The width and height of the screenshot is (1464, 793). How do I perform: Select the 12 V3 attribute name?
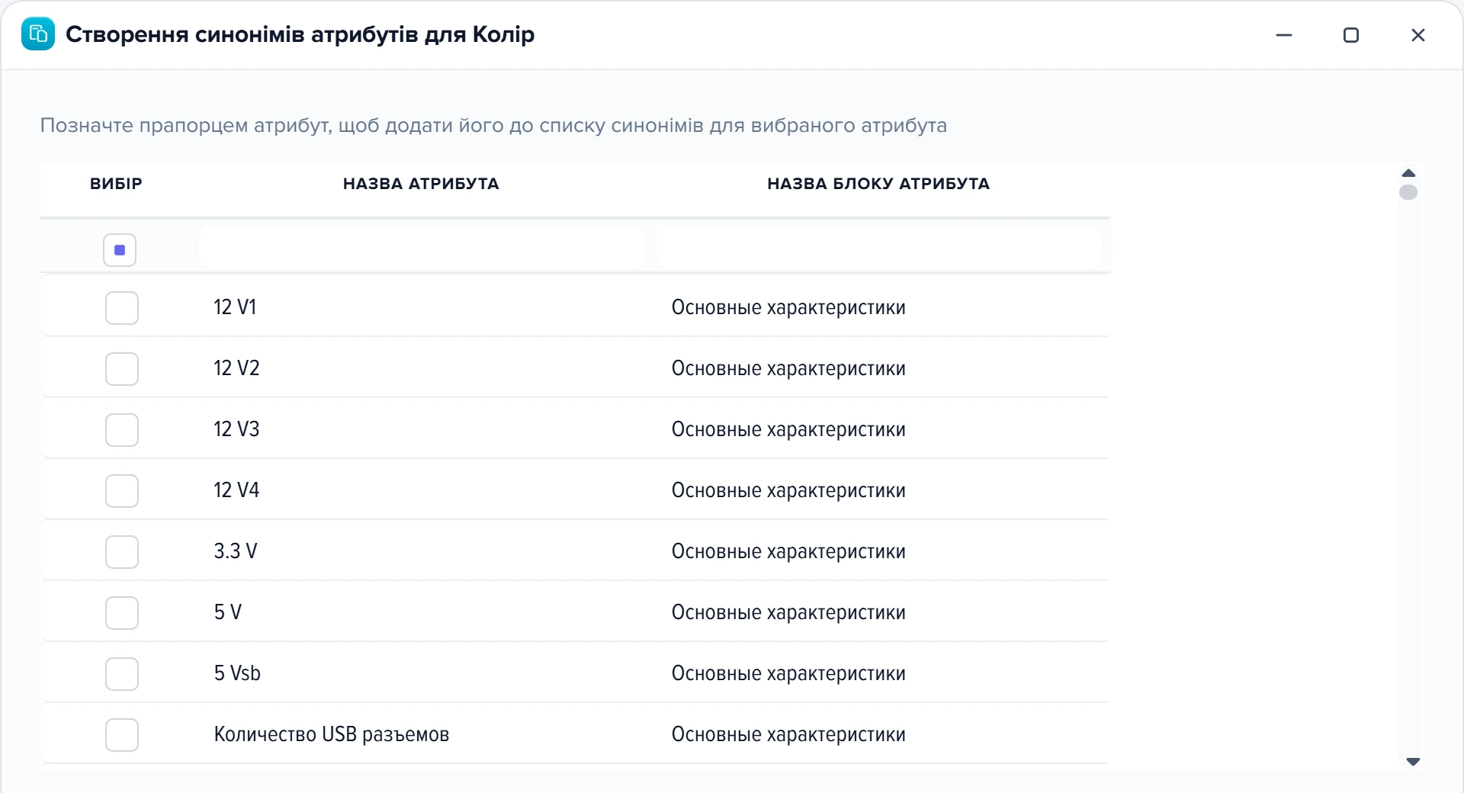236,429
